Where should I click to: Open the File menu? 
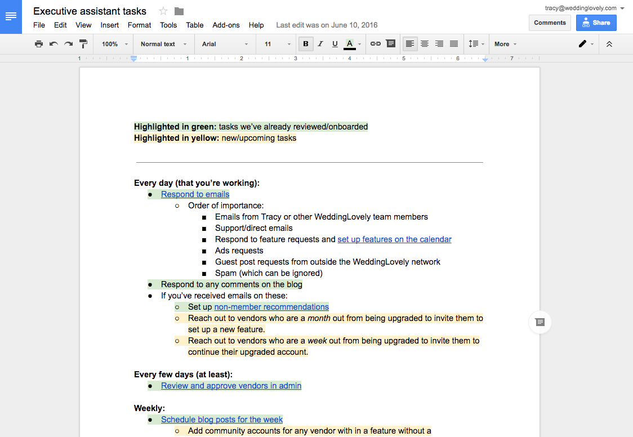click(x=39, y=25)
